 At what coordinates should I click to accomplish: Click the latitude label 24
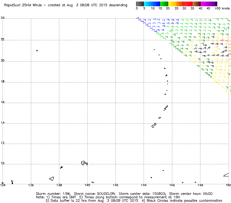[x=2, y=18]
